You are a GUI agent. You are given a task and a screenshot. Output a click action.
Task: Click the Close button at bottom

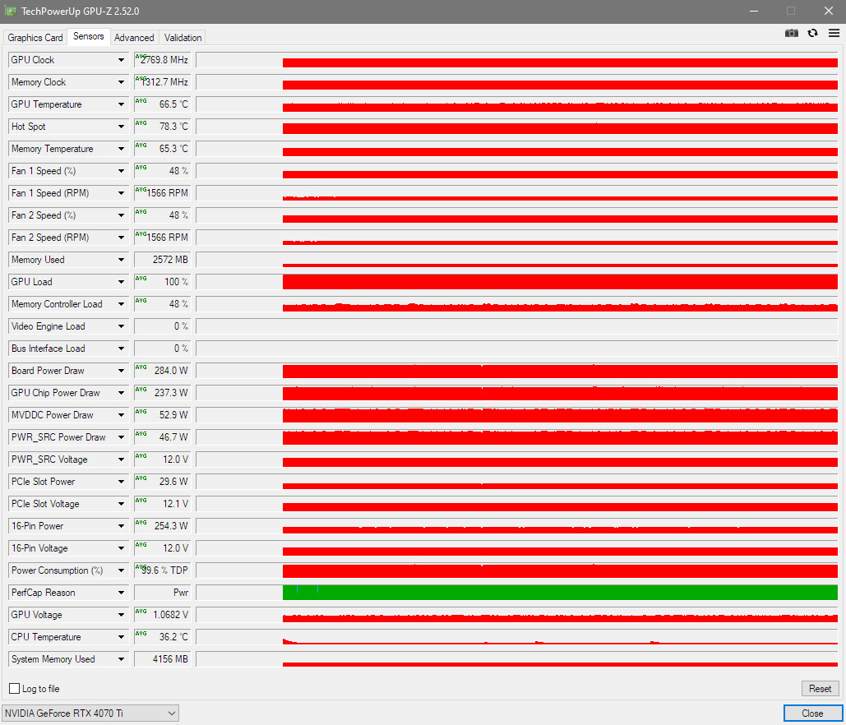click(812, 713)
